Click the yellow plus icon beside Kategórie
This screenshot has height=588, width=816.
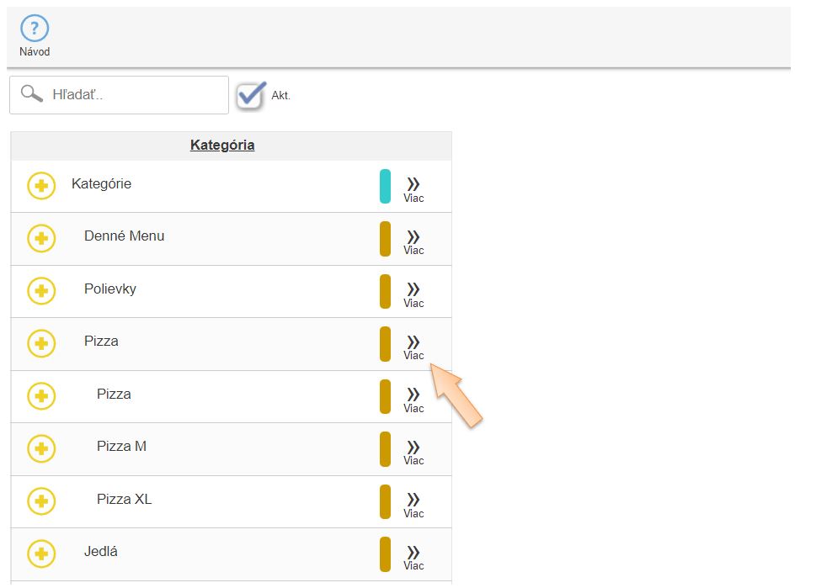click(41, 186)
